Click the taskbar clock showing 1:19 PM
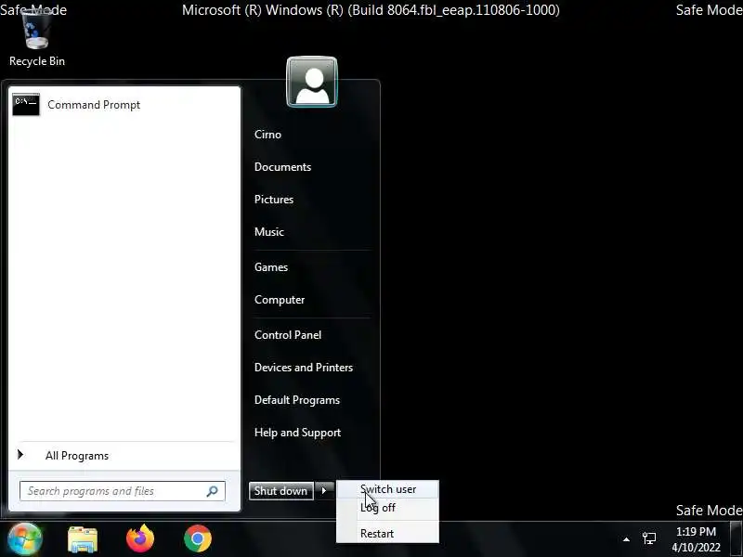Image resolution: width=743 pixels, height=557 pixels. click(696, 539)
